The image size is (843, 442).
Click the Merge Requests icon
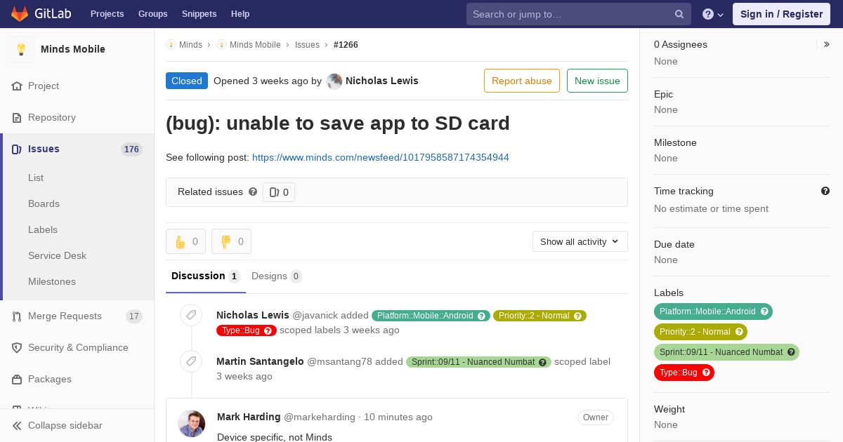[17, 316]
